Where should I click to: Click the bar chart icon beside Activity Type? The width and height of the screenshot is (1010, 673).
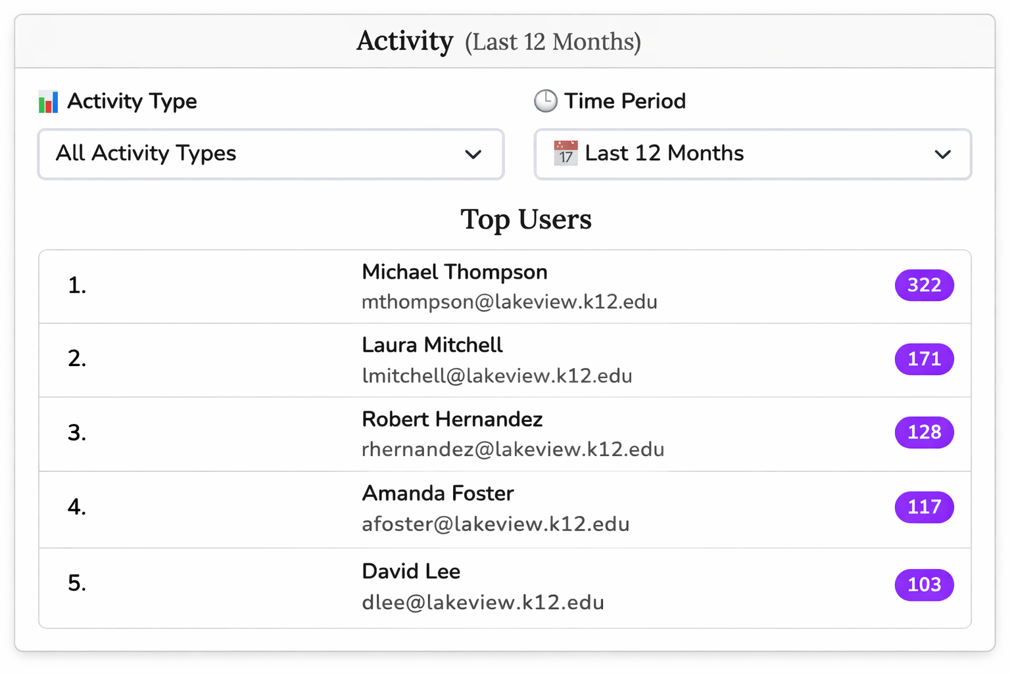(x=47, y=101)
